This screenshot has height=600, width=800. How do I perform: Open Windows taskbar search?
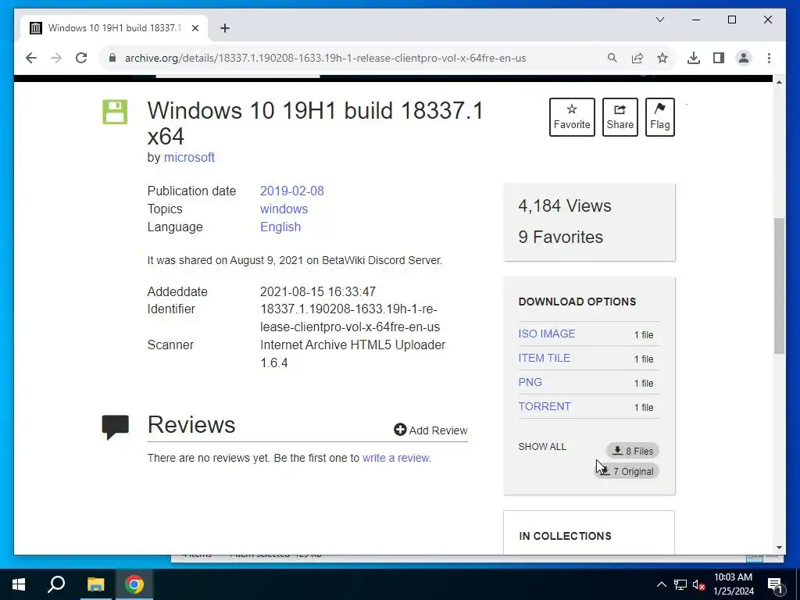click(56, 584)
